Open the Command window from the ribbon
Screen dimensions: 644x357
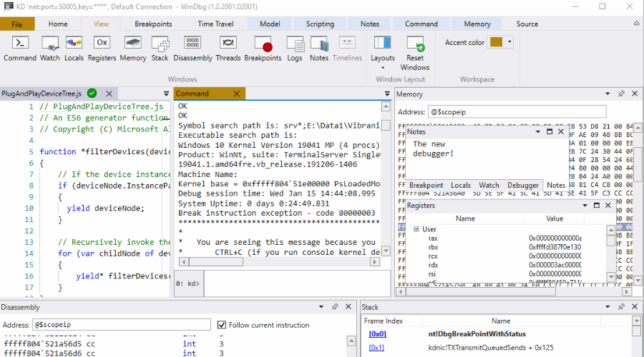[20, 49]
